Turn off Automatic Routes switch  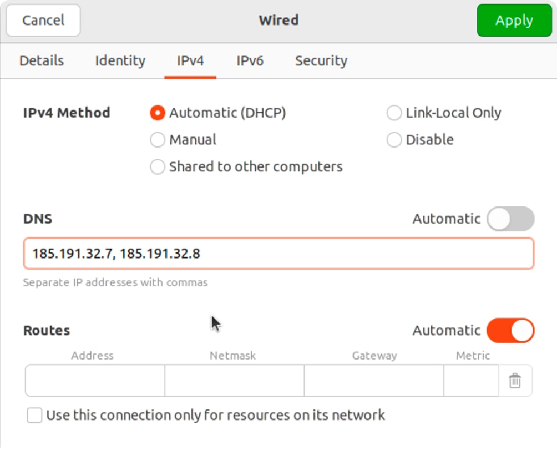tap(510, 331)
